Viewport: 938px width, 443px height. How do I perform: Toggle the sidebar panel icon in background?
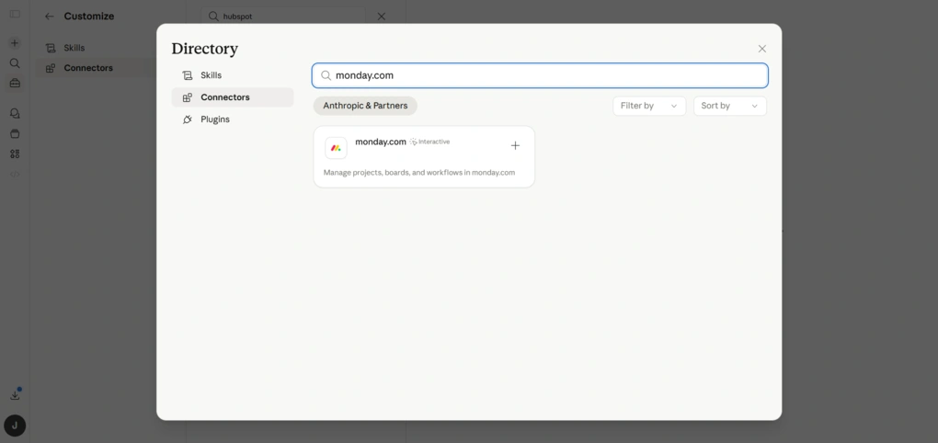pyautogui.click(x=15, y=14)
